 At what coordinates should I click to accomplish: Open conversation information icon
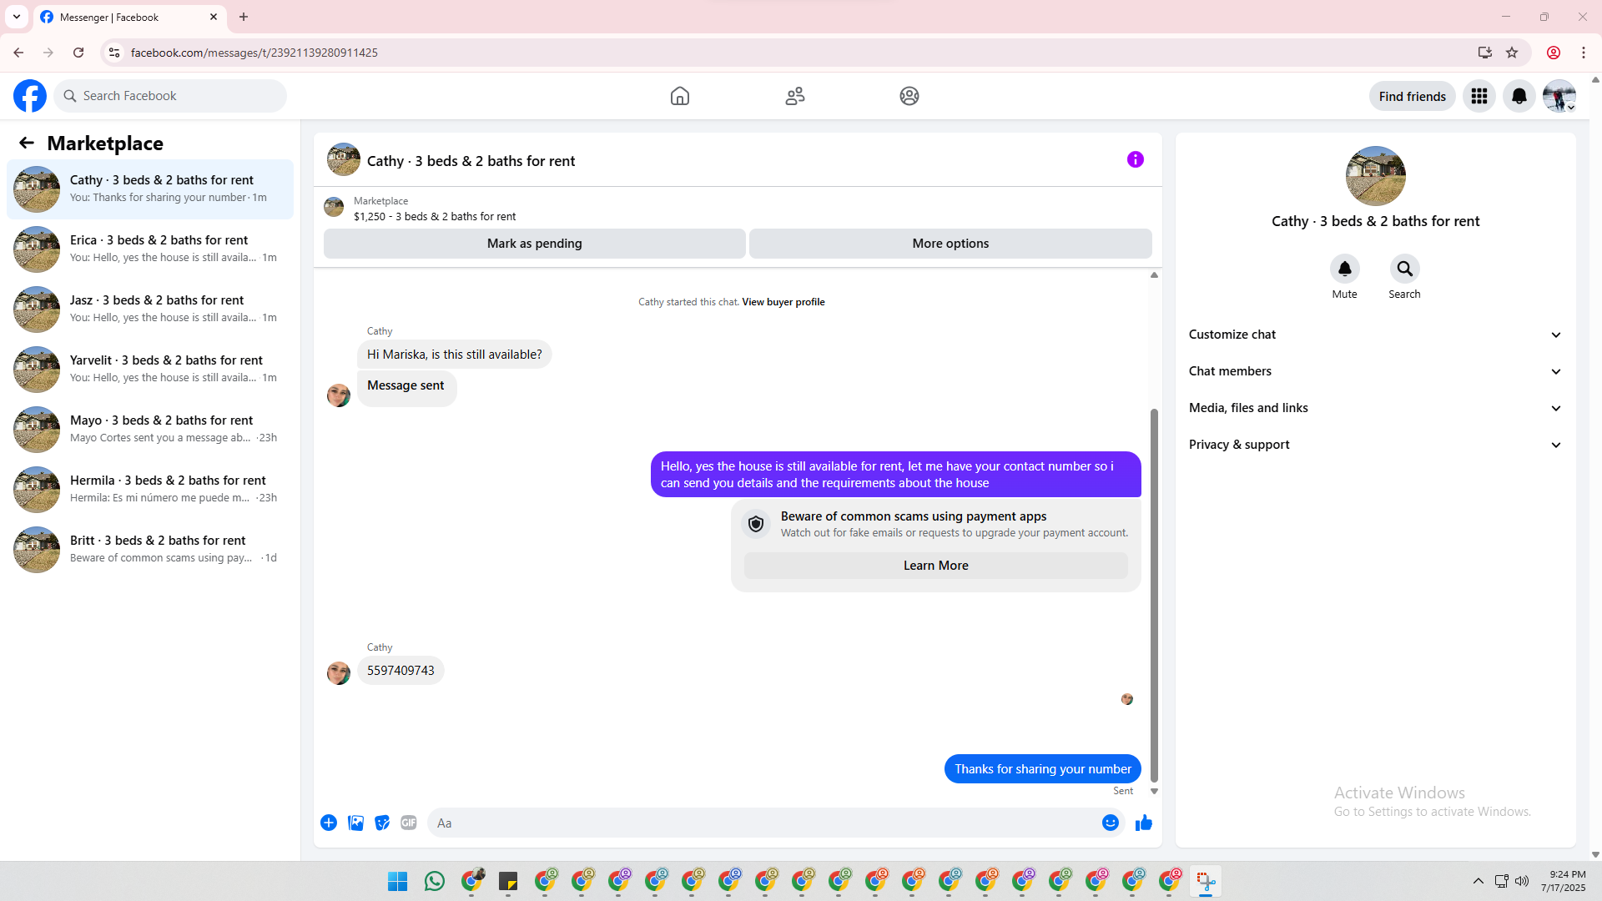[1136, 159]
